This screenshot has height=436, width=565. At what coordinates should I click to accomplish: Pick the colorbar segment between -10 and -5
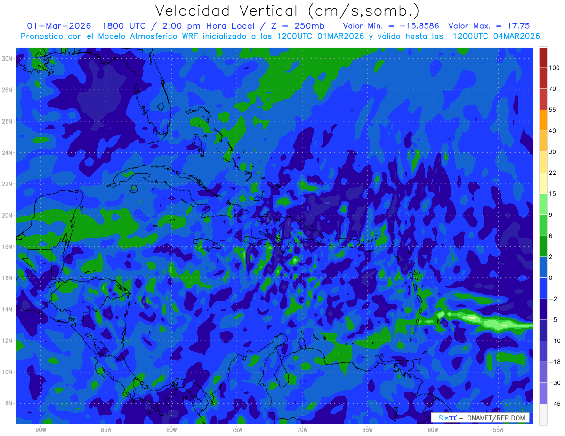543,330
